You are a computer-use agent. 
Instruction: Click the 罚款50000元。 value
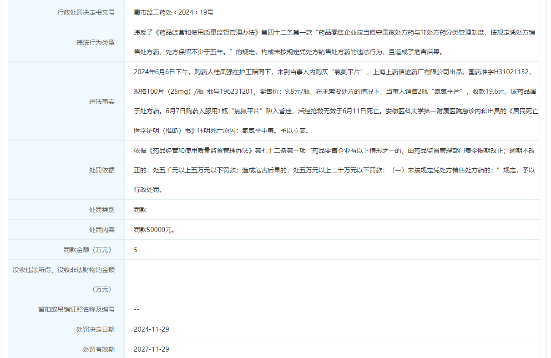[x=155, y=230]
